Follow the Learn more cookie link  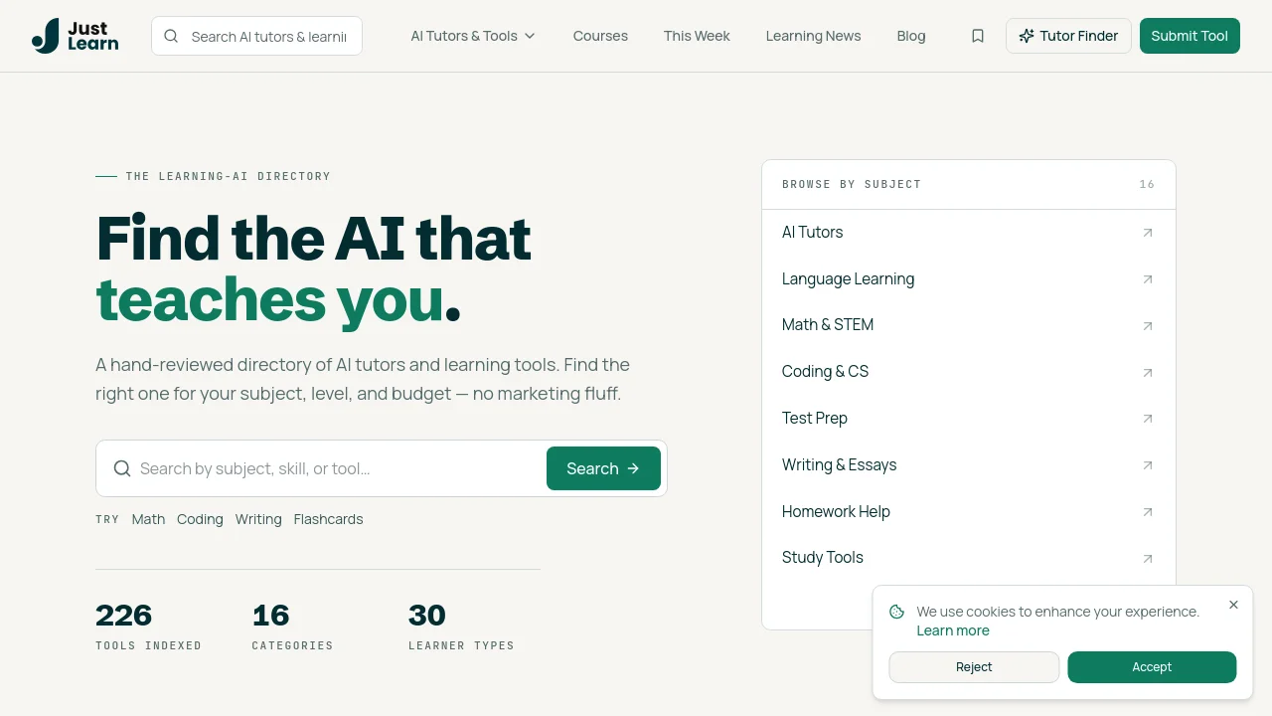[953, 630]
